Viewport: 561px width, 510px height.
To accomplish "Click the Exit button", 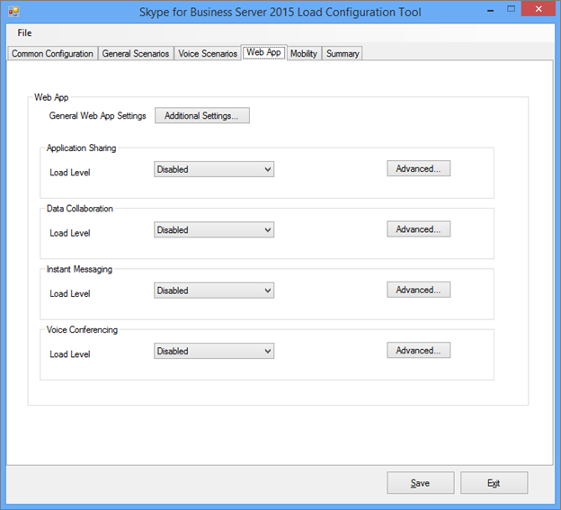I will 494,483.
